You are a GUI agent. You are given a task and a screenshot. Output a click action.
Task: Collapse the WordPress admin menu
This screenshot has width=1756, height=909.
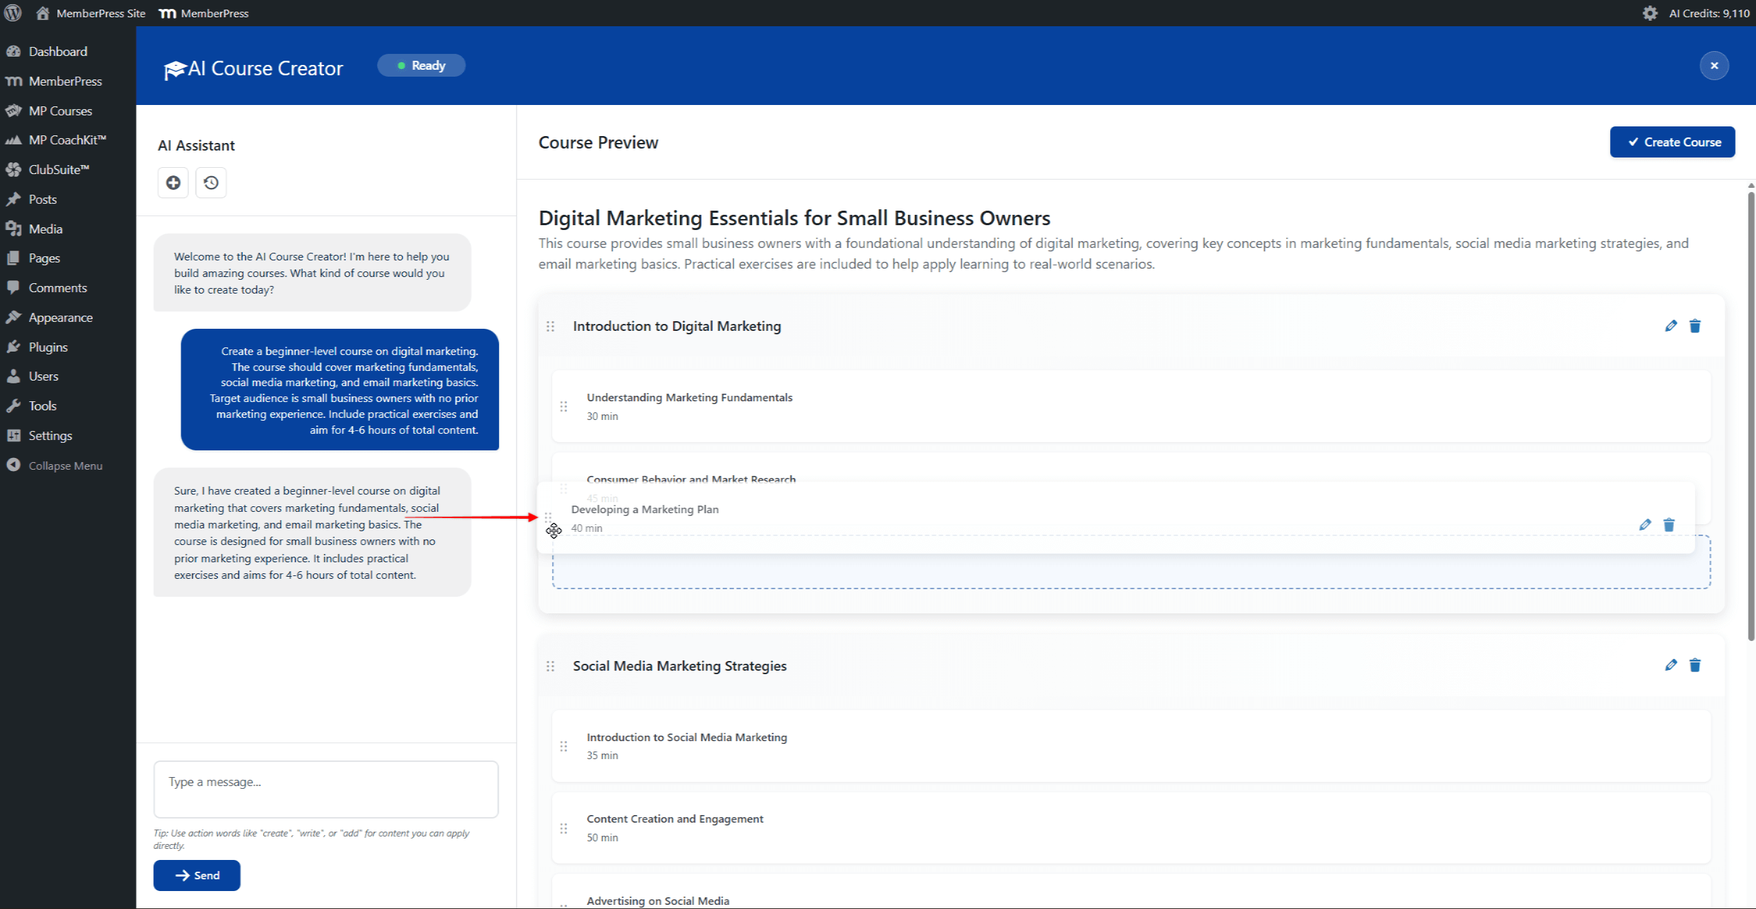point(65,465)
